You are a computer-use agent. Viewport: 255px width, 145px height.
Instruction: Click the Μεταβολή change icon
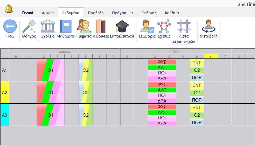coord(209,27)
